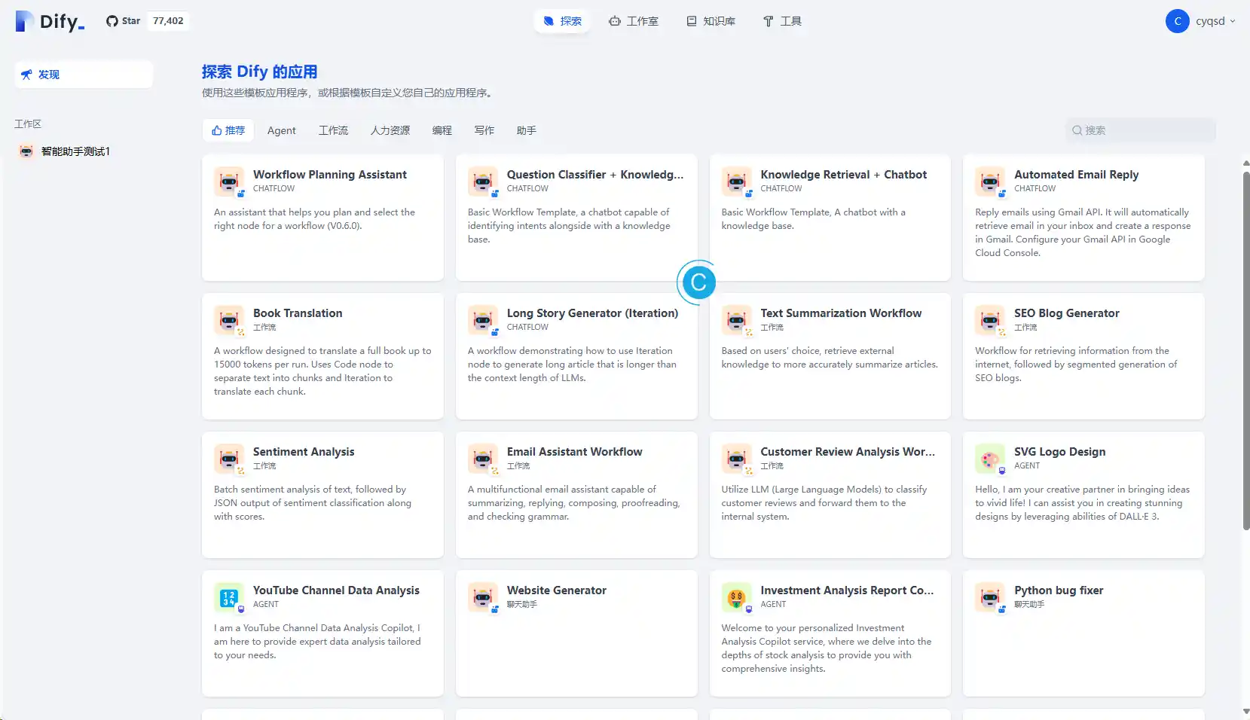Viewport: 1250px width, 720px height.
Task: Open the SVG Logo Design title
Action: [1059, 452]
